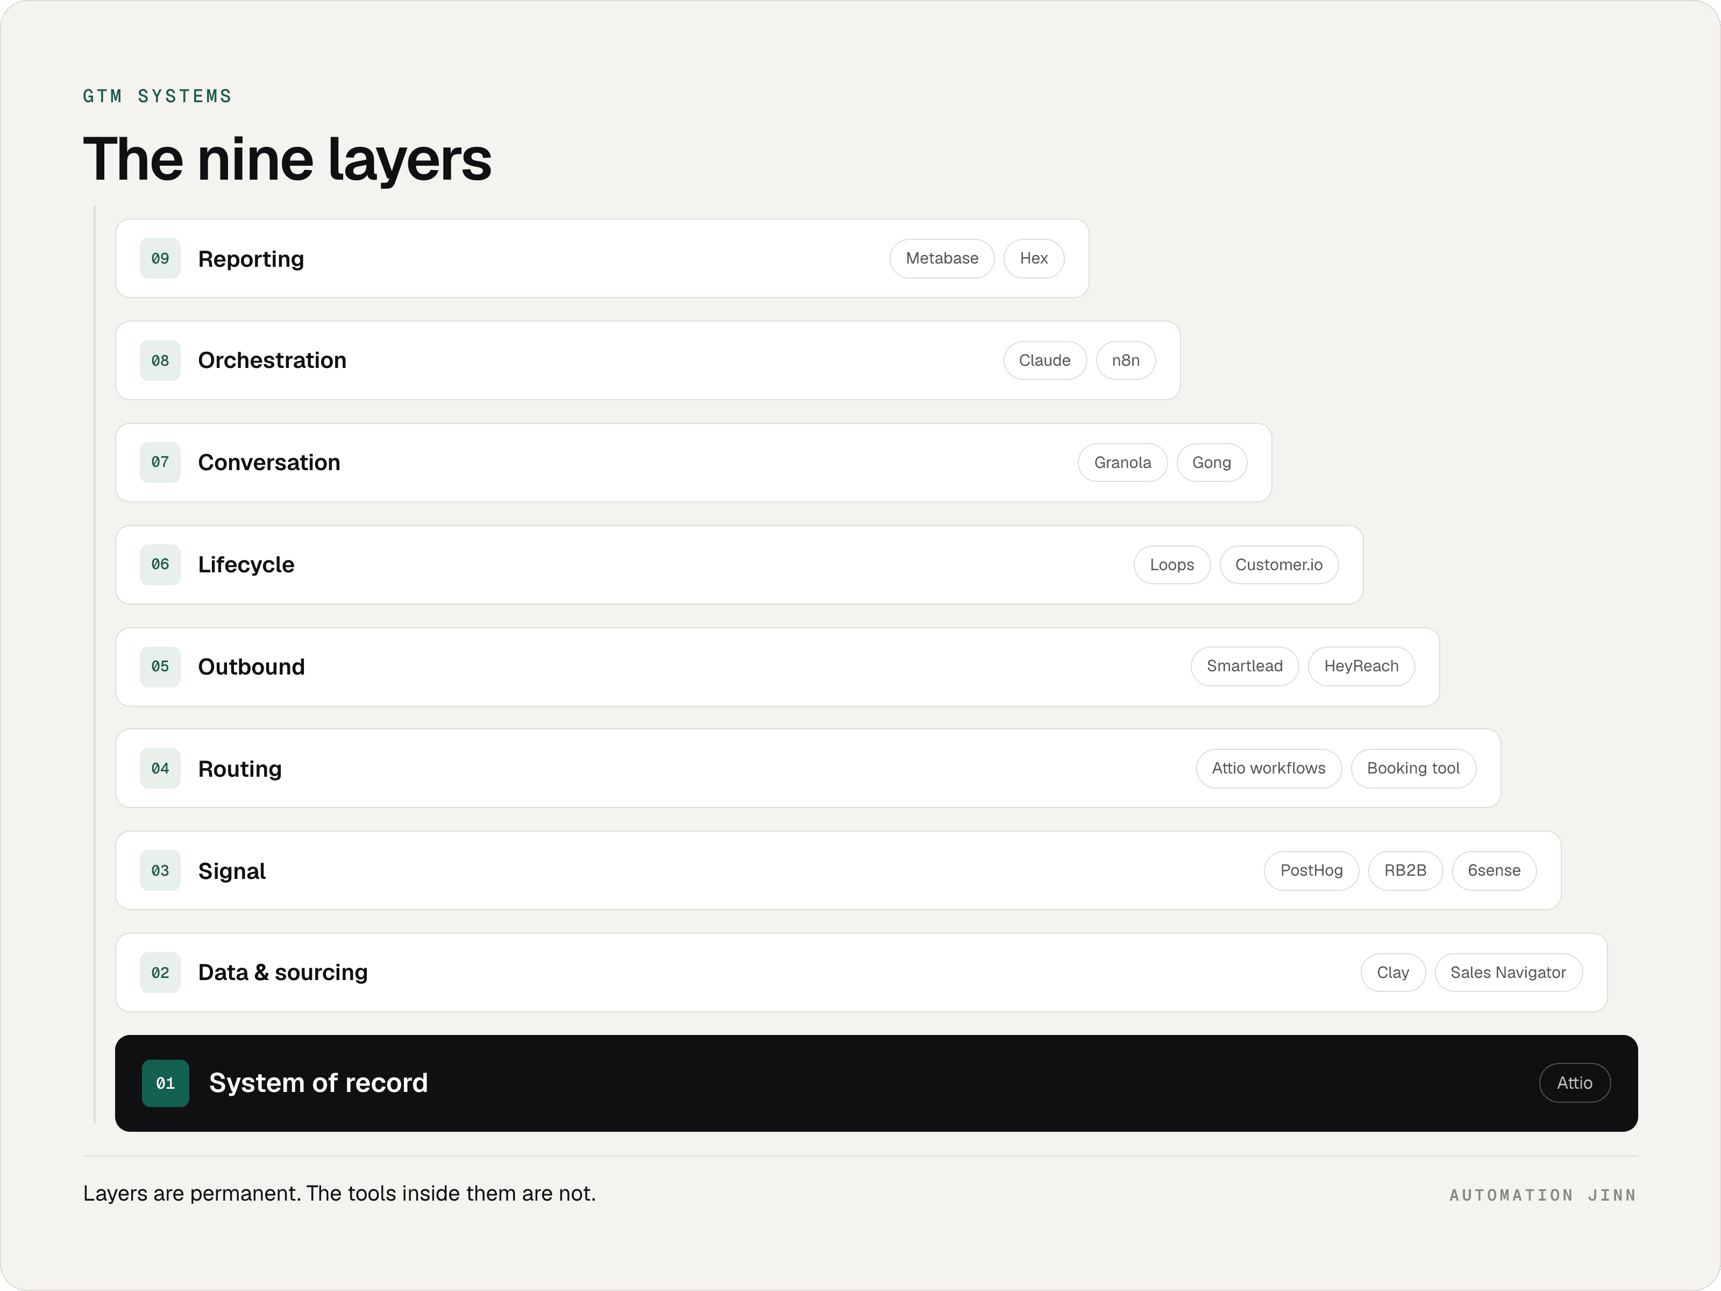Click the Lifecycle layer title
Viewport: 1721px width, 1291px height.
pos(247,565)
